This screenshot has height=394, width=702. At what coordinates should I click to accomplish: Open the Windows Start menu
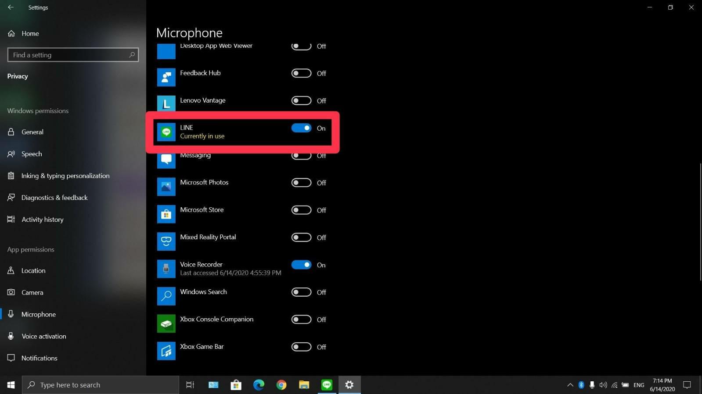[11, 385]
